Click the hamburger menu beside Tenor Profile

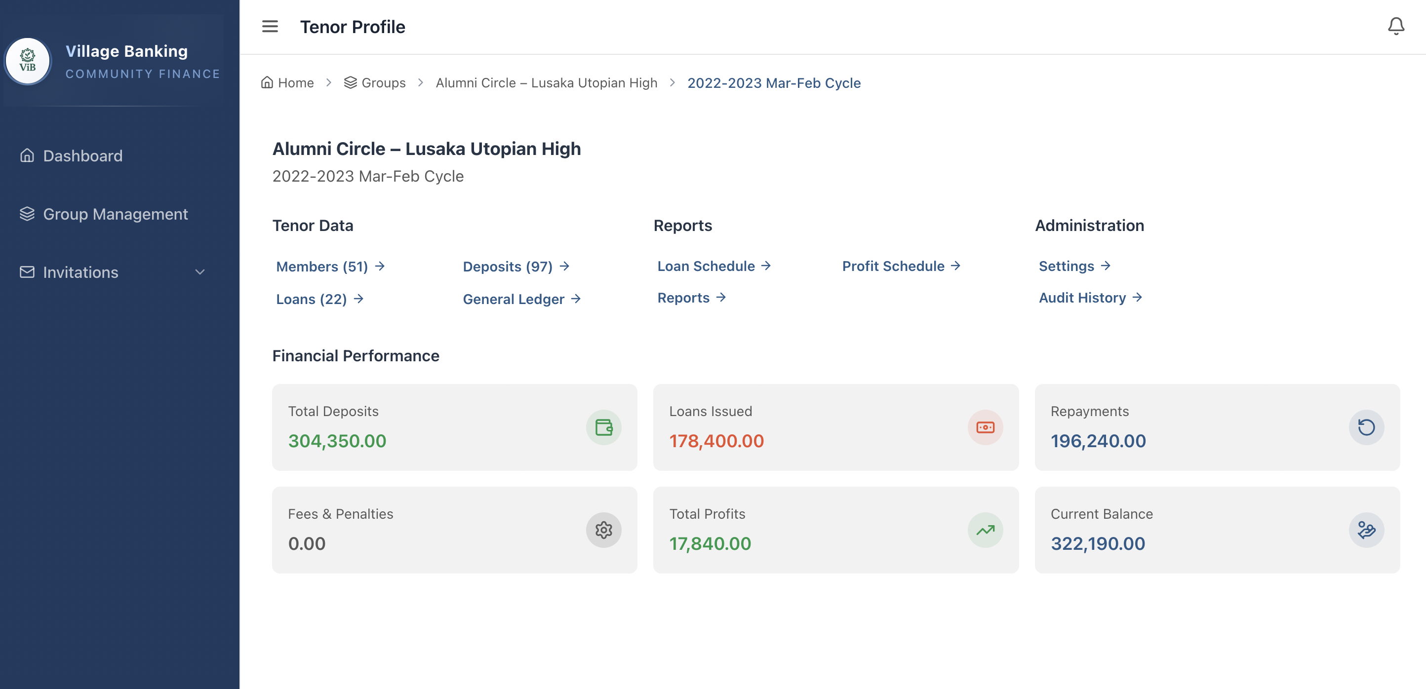pos(270,26)
